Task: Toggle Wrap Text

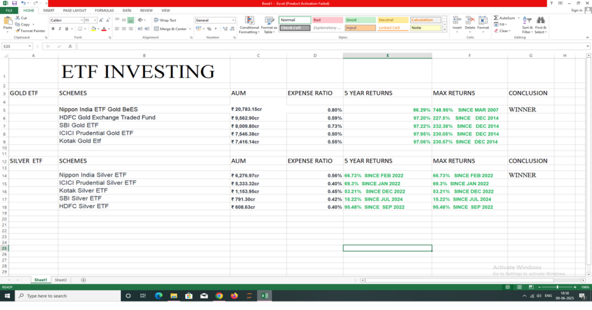Action: 165,20
